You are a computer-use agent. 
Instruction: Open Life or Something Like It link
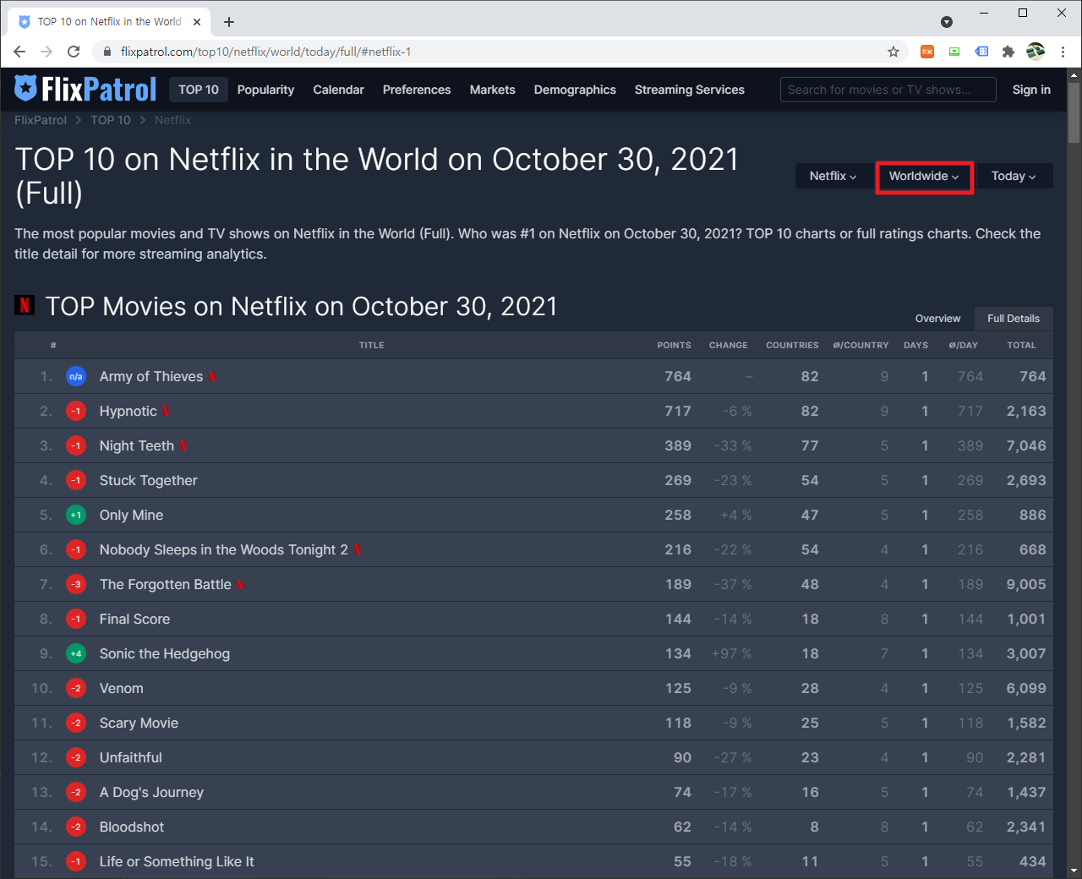[177, 861]
